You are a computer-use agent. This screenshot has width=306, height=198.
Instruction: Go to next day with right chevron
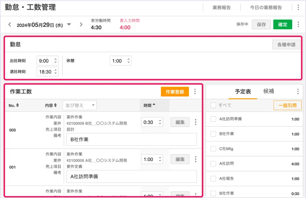tap(81, 25)
